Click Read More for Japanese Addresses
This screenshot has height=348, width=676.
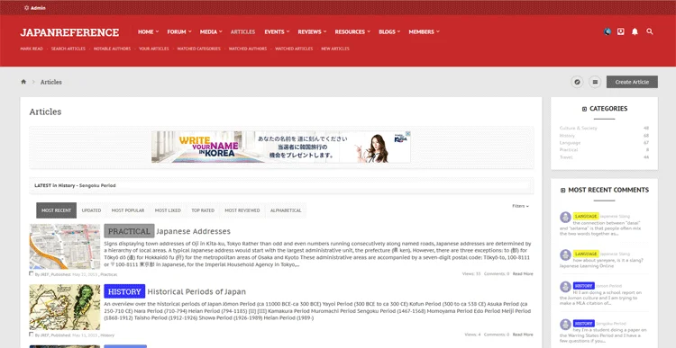coord(523,273)
